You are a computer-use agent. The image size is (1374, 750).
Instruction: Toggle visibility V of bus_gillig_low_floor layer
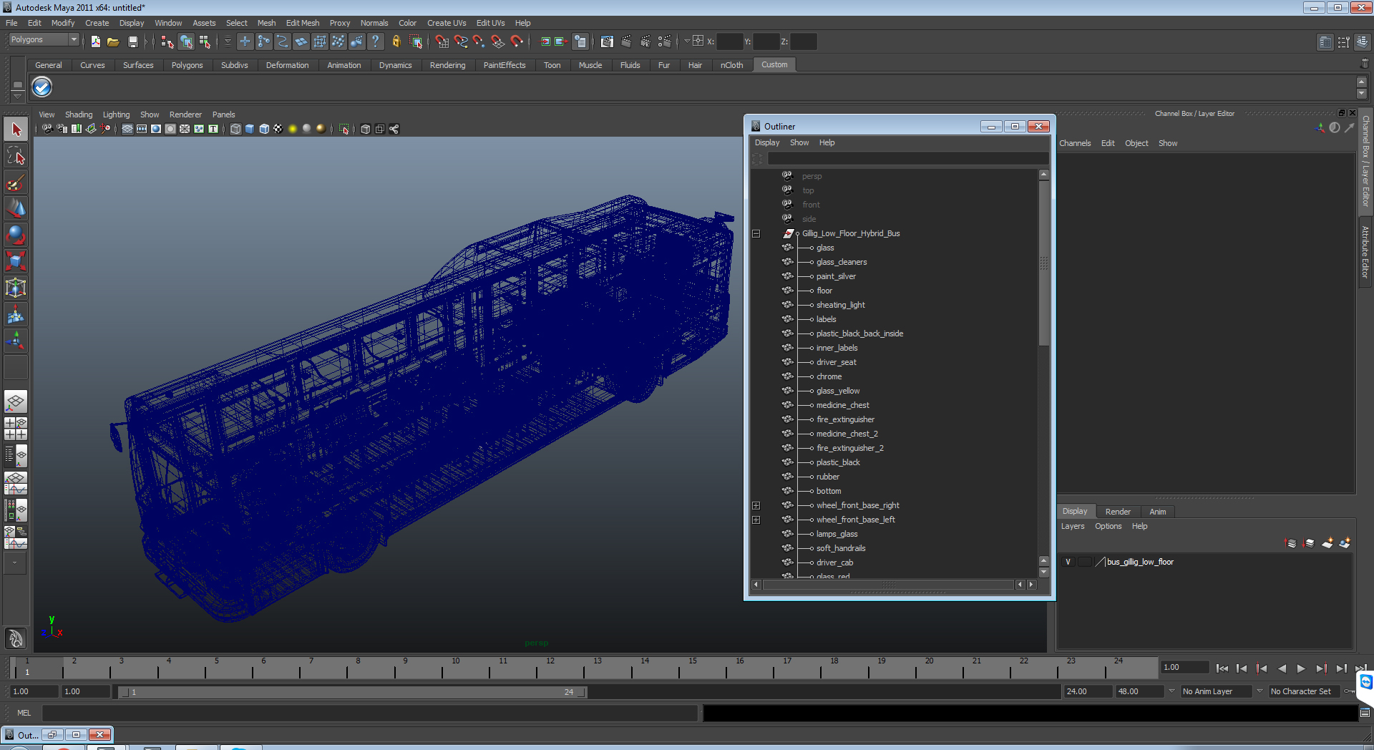pyautogui.click(x=1068, y=562)
